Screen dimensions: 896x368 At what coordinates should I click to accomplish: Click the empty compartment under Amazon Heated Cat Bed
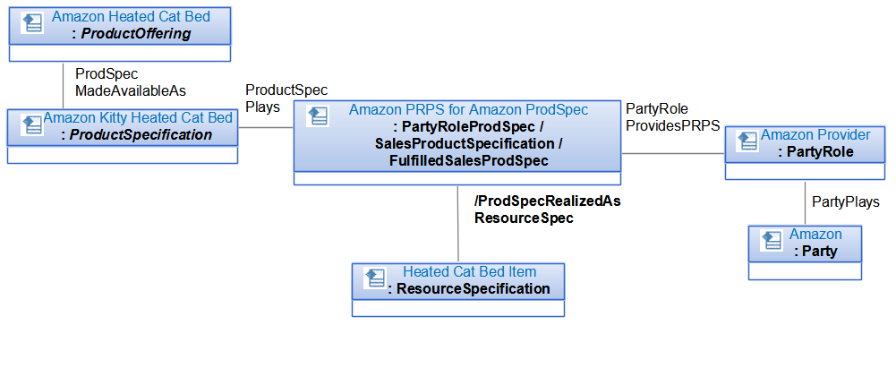pyautogui.click(x=121, y=53)
